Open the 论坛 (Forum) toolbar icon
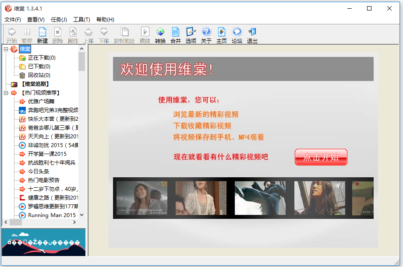The height and width of the screenshot is (267, 403). click(x=237, y=35)
